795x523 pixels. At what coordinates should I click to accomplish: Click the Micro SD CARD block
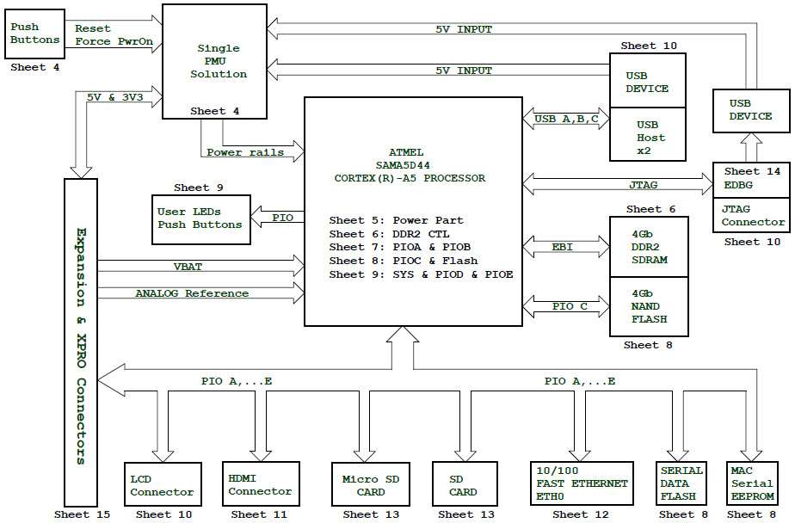pyautogui.click(x=371, y=485)
